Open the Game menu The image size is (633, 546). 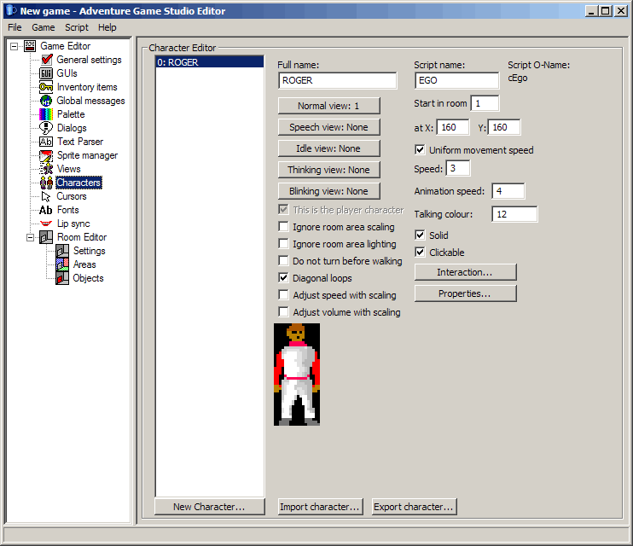(44, 27)
